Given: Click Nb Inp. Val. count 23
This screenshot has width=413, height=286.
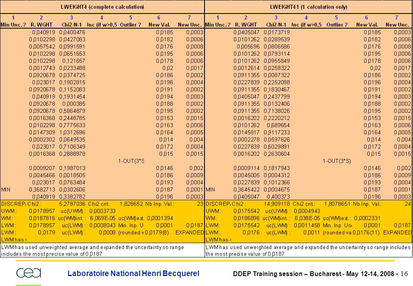Looking at the screenshot, I should click(200, 204).
